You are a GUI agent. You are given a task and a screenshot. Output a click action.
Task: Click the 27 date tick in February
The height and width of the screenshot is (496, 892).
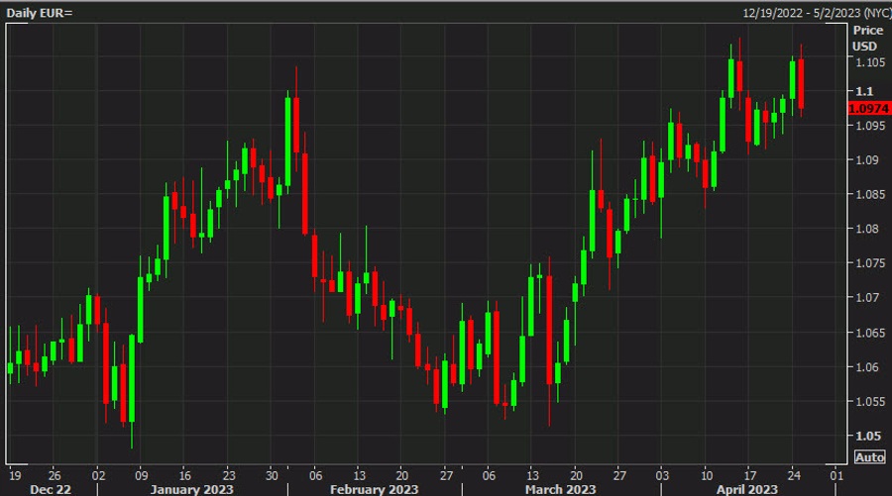[x=447, y=475]
